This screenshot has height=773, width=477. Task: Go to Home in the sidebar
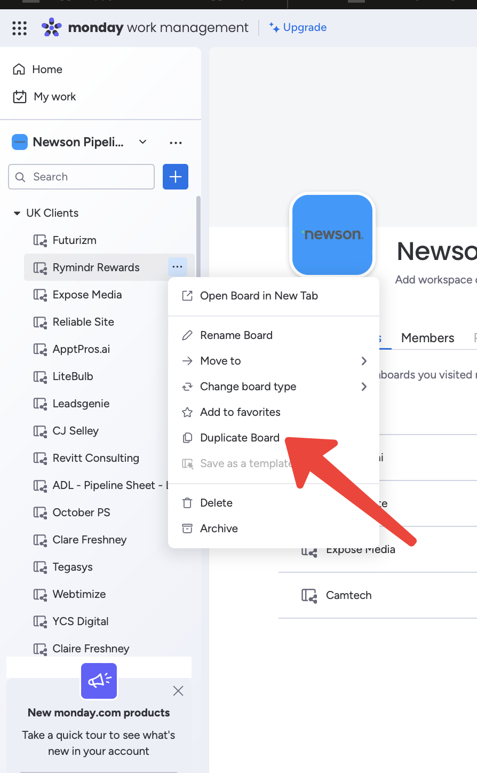[47, 69]
